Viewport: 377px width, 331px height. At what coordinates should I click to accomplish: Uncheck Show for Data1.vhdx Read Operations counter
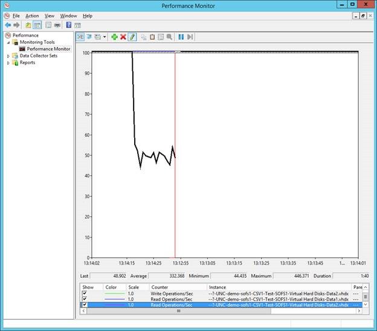click(x=84, y=299)
